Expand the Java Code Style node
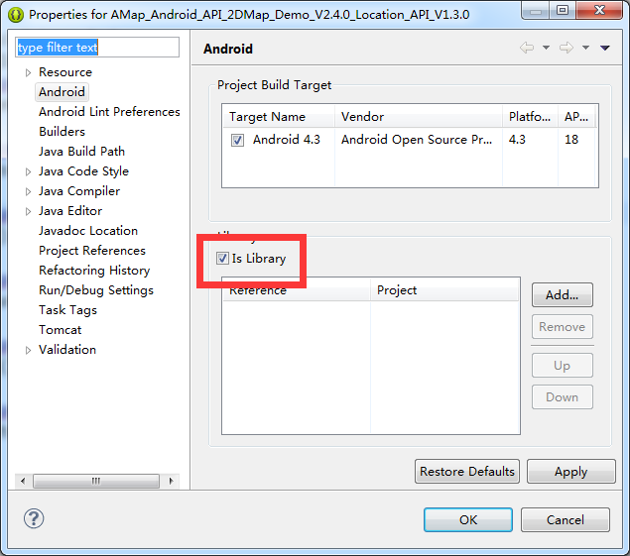 click(x=28, y=171)
